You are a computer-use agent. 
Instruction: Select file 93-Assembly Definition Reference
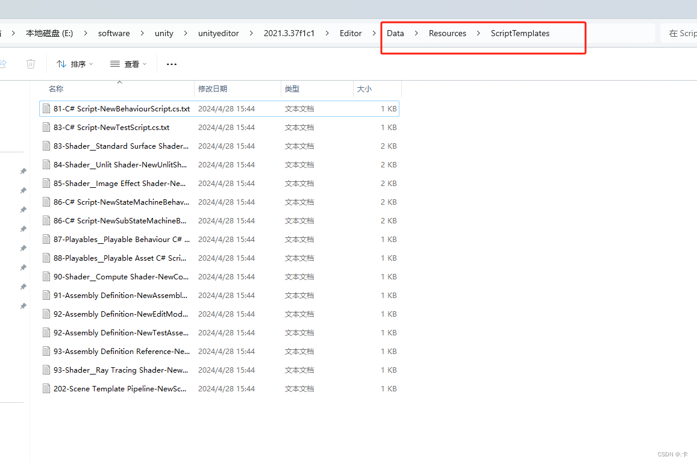[219, 352]
